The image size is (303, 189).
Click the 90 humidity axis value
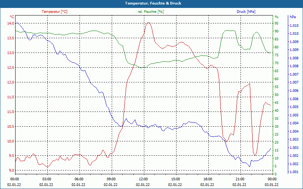tap(276, 31)
